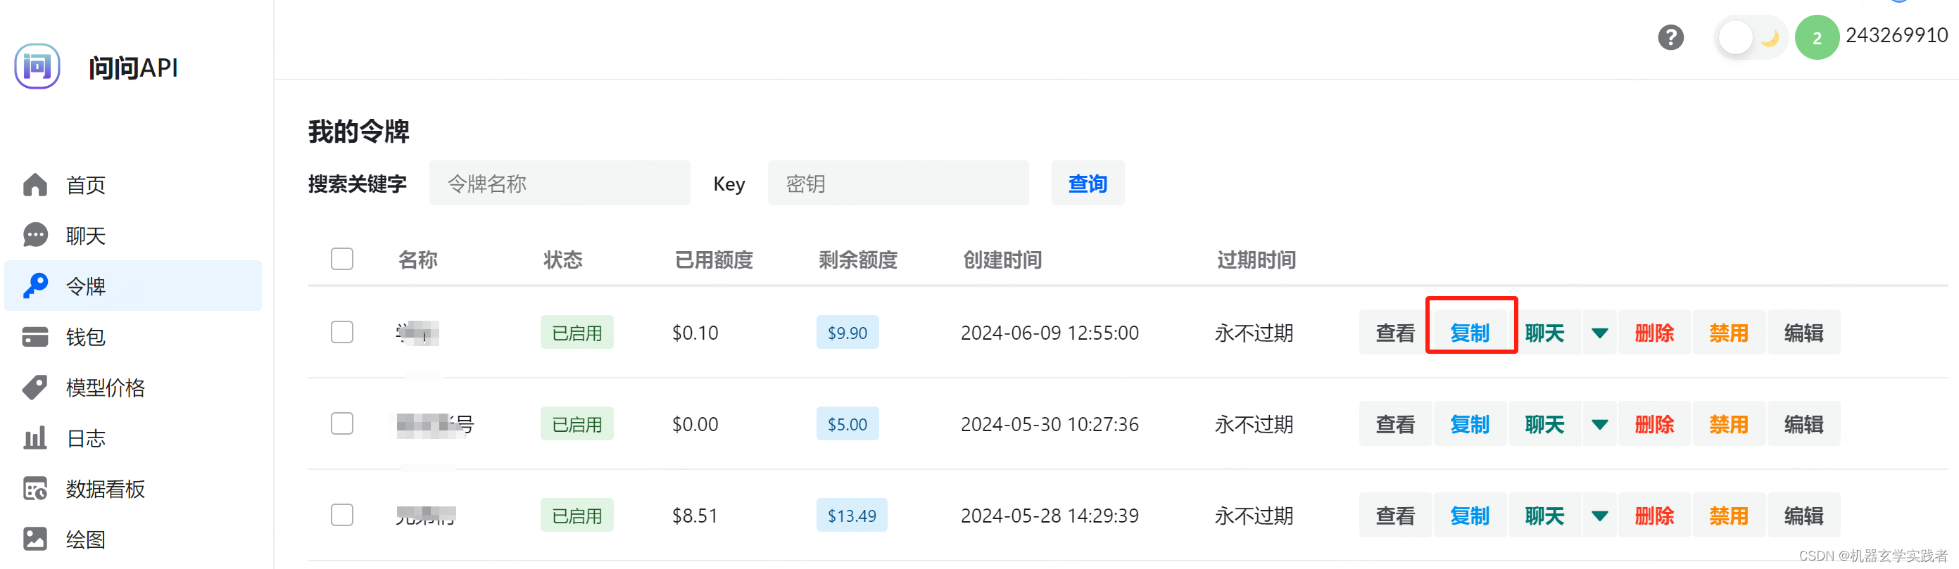Click 查看 in the $5.00 row
The height and width of the screenshot is (569, 1959).
coord(1394,424)
